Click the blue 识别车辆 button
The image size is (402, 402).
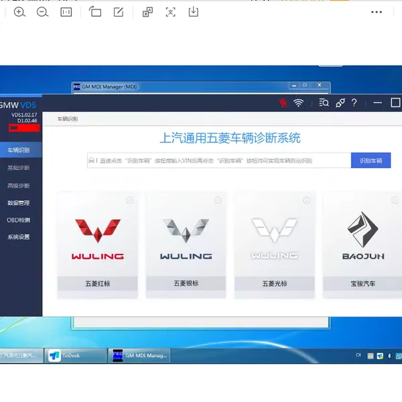coord(371,161)
